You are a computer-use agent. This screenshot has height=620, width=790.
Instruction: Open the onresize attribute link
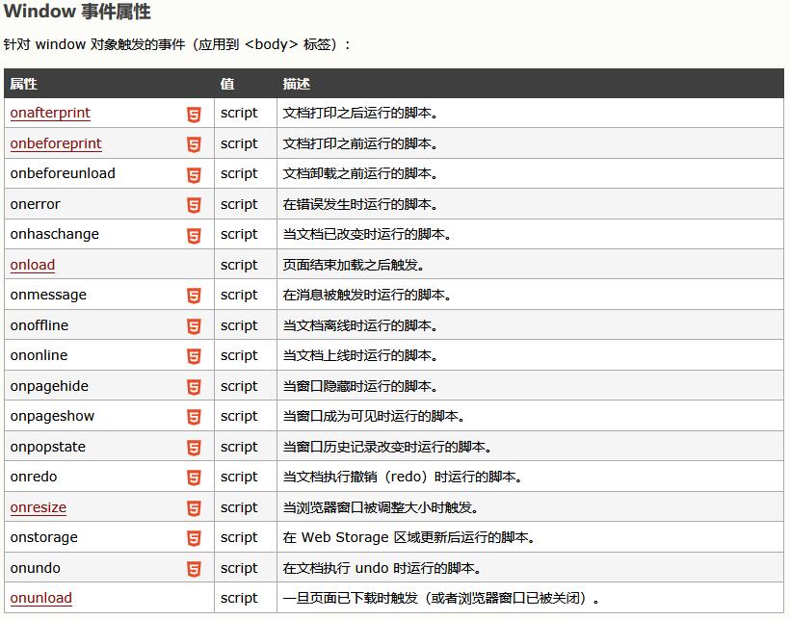pyautogui.click(x=39, y=507)
